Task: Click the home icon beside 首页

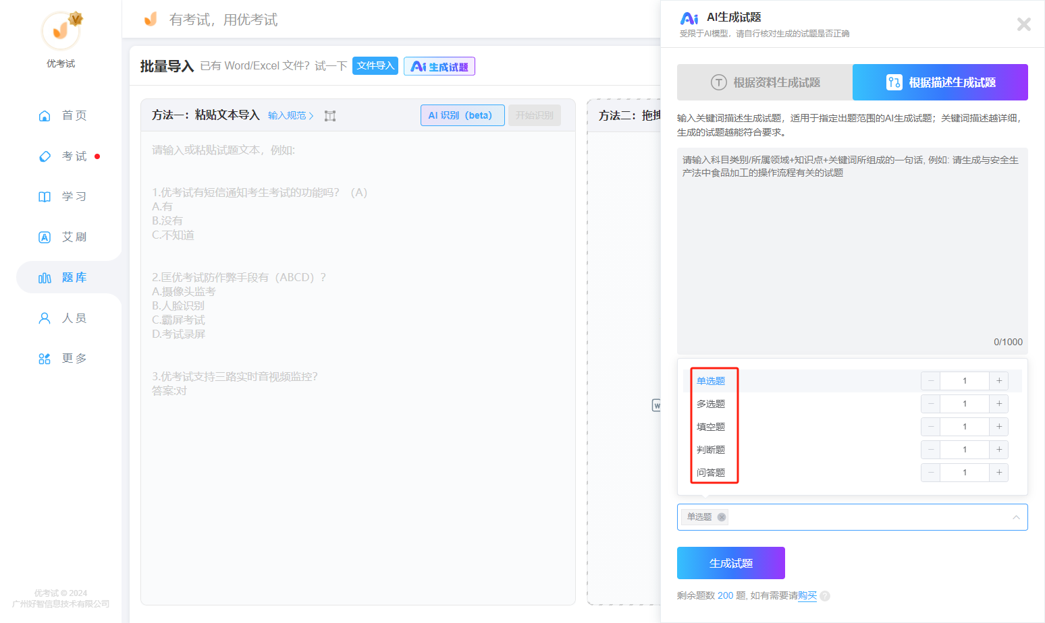Action: coord(45,115)
